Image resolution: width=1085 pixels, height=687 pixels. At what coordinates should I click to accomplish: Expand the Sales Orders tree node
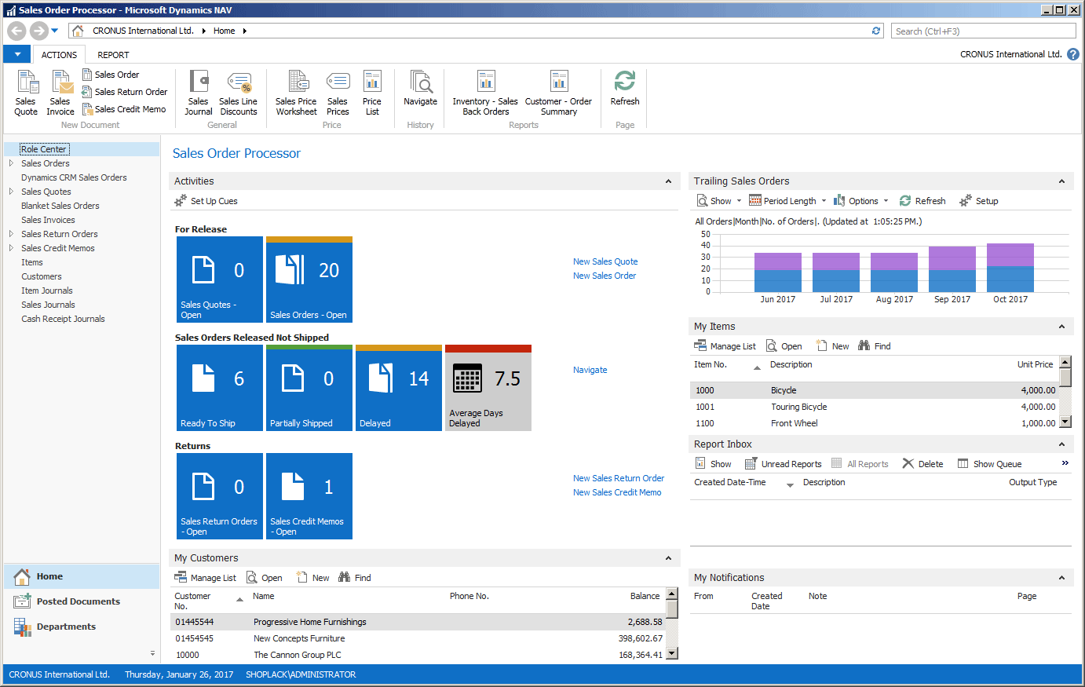tap(11, 163)
